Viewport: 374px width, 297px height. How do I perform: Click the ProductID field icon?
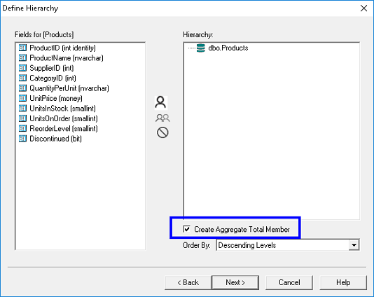(22, 48)
